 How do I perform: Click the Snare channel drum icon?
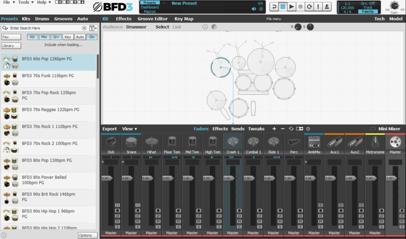131,142
